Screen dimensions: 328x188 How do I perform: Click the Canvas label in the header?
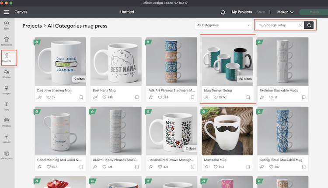click(21, 12)
